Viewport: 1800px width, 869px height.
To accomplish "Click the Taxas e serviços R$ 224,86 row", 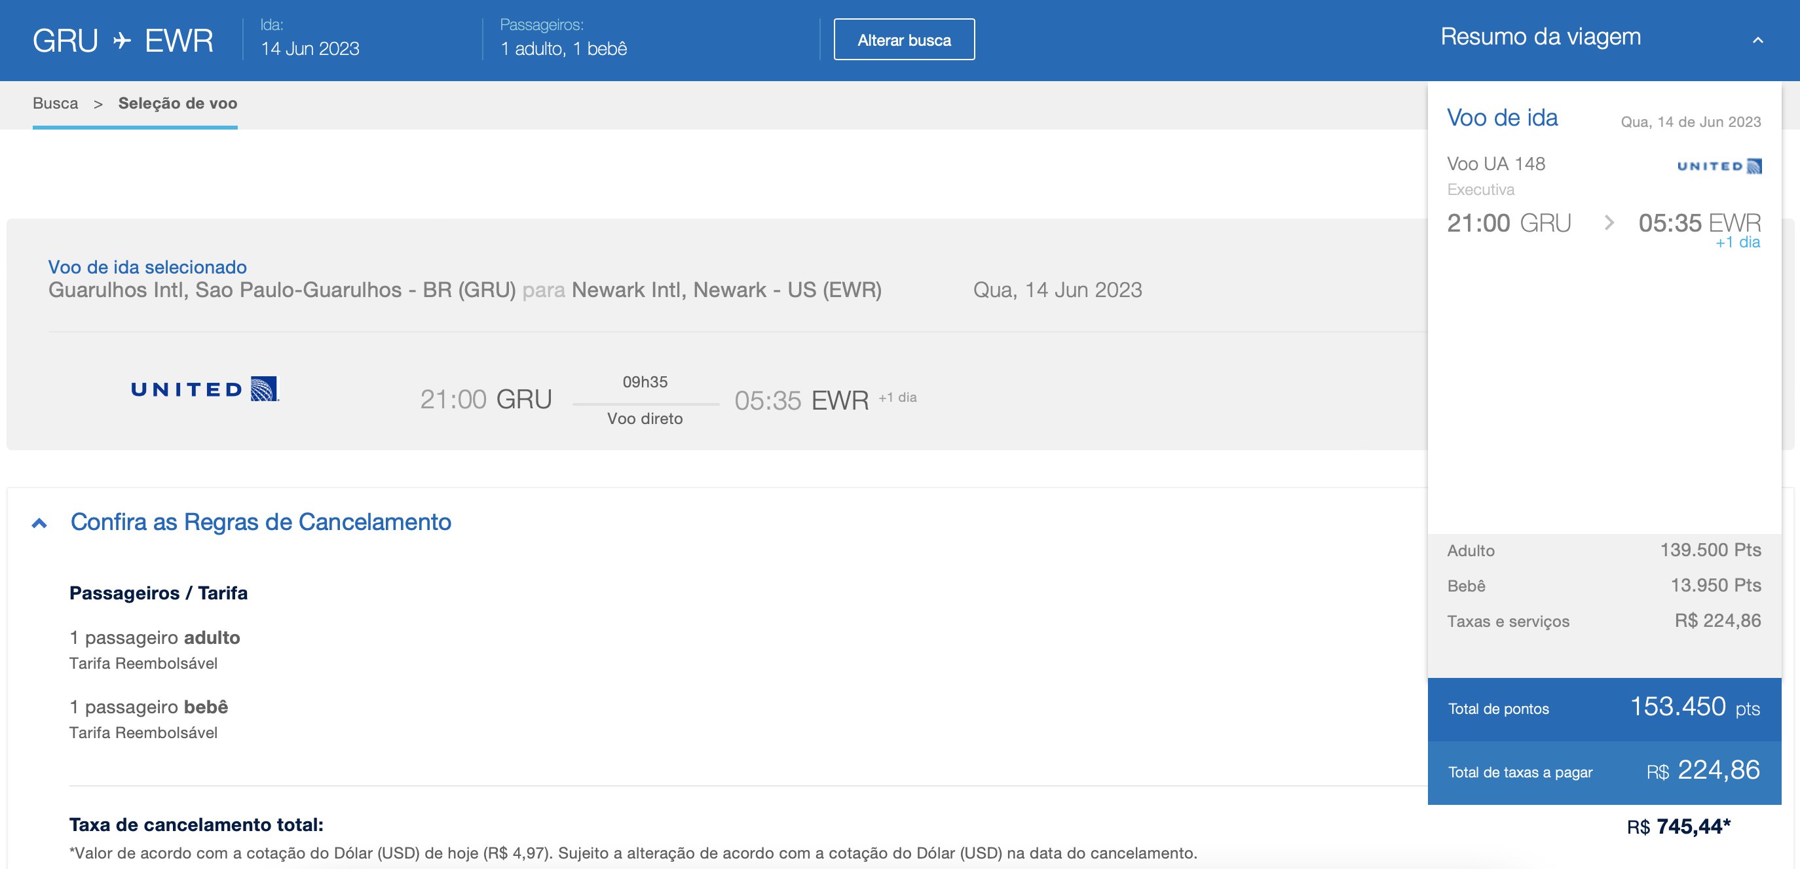I will tap(1604, 620).
